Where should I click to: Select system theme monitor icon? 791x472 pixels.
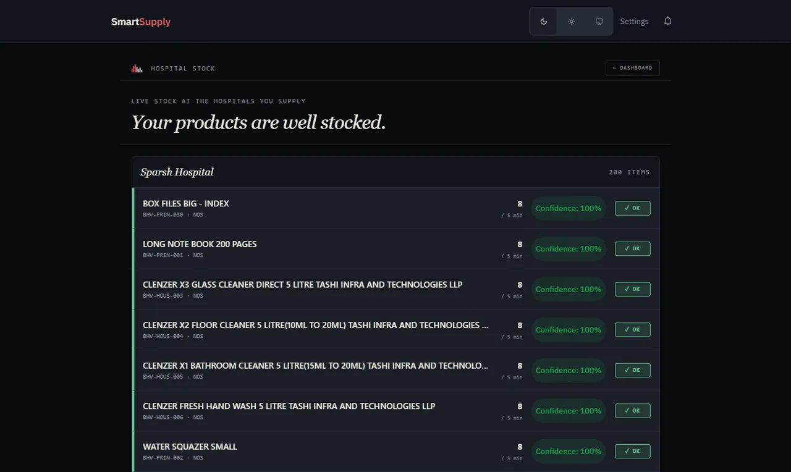point(599,22)
